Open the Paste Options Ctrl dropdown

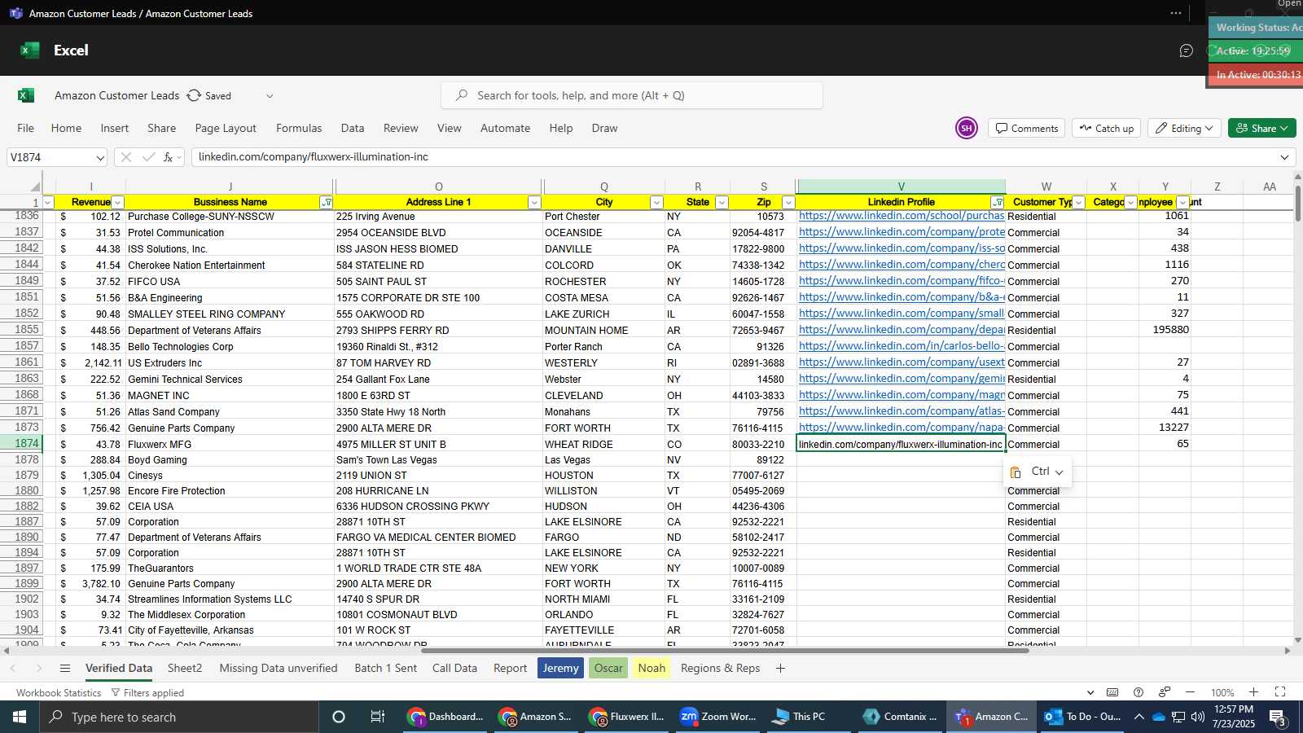click(1038, 472)
